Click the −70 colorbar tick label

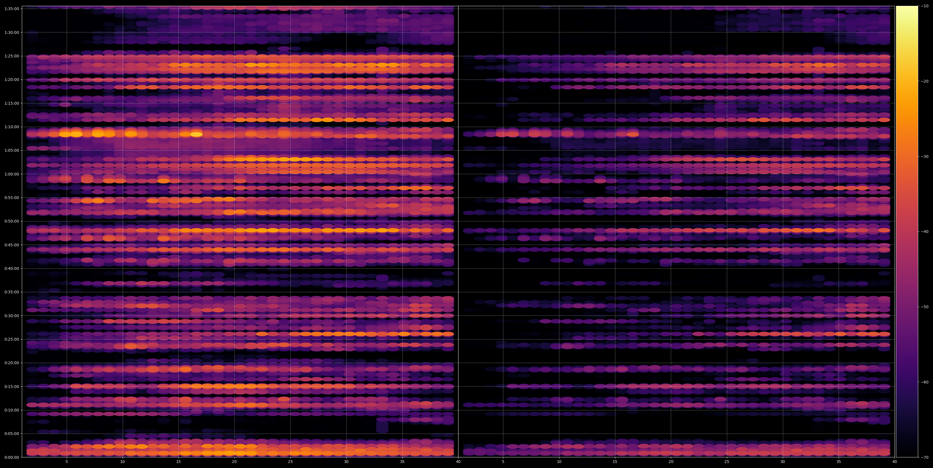[925, 457]
